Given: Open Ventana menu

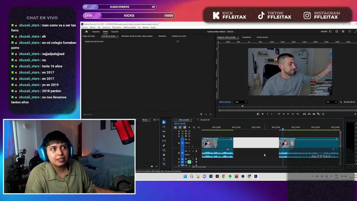Looking at the screenshot, I should 146,27.
